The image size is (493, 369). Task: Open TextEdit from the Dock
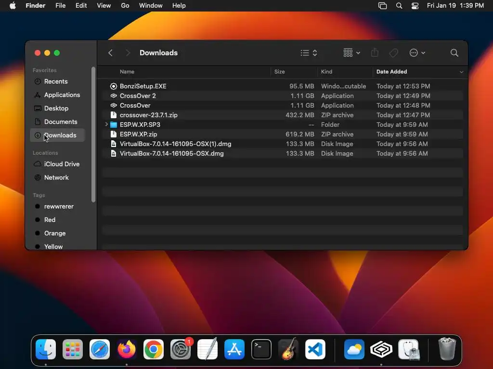click(207, 349)
